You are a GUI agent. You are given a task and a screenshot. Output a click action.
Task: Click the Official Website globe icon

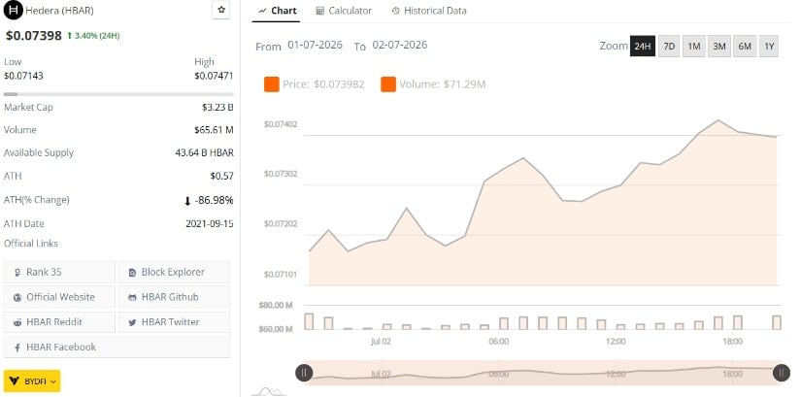tap(17, 297)
